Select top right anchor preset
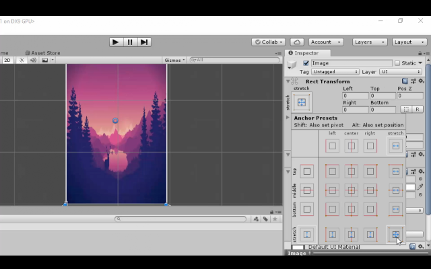The image size is (431, 269). click(370, 171)
